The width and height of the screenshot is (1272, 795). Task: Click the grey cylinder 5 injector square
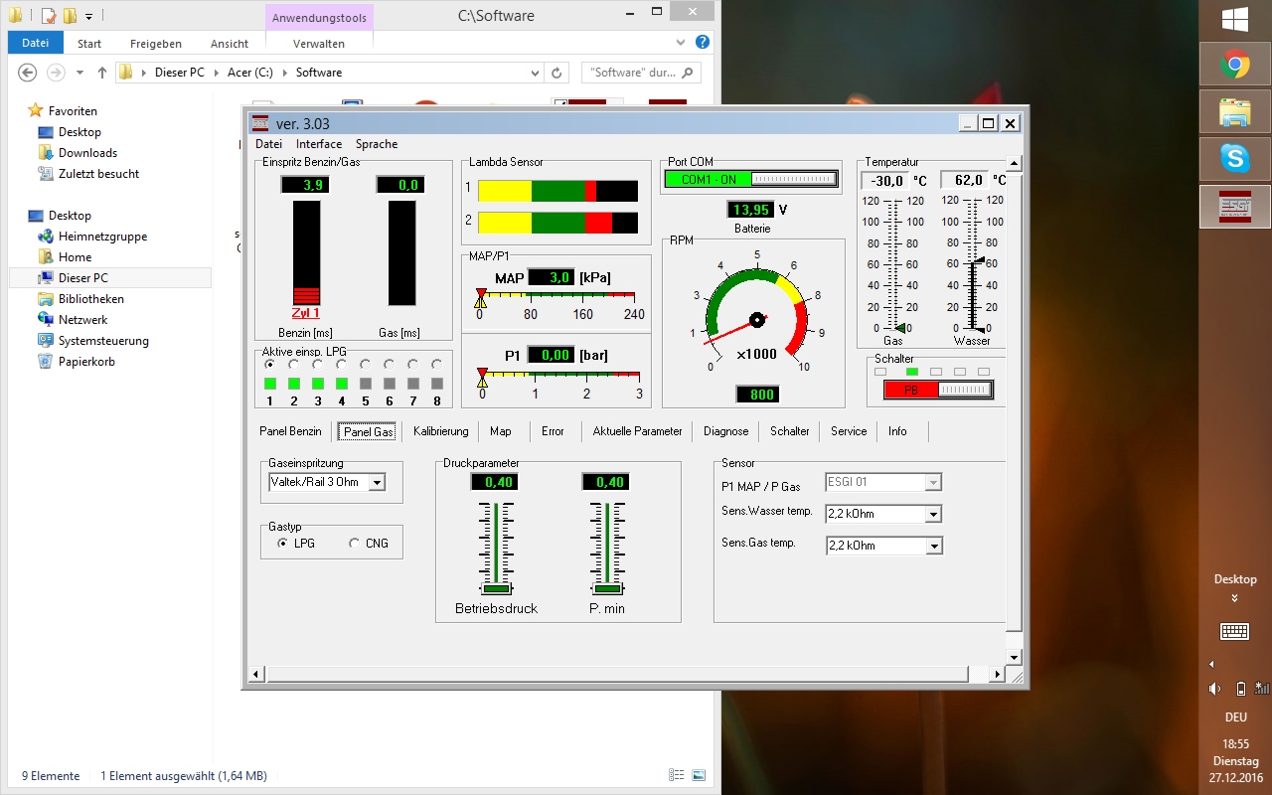click(365, 384)
